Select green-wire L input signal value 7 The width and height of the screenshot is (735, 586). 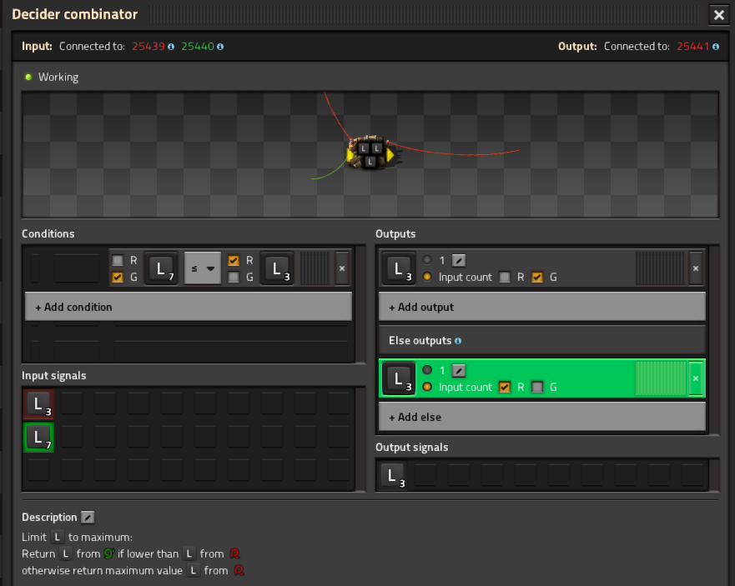[x=38, y=438]
